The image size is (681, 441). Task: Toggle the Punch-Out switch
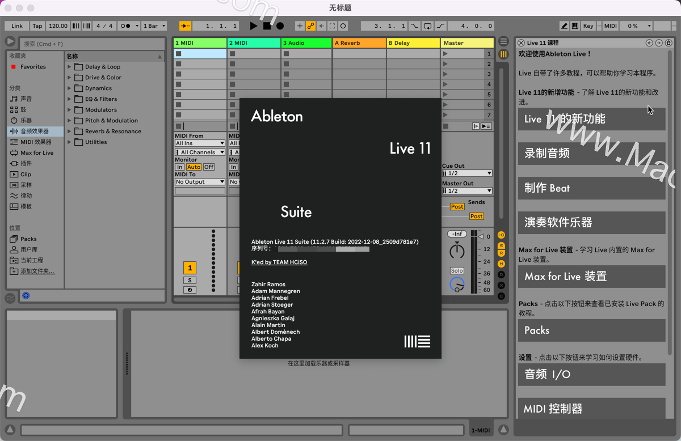tap(440, 26)
